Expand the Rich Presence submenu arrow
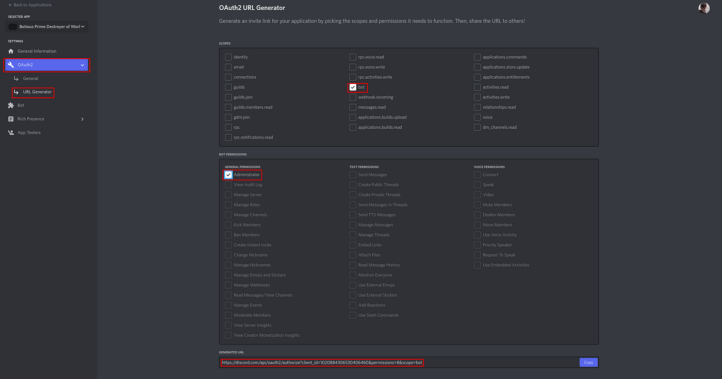Screen dimensions: 722x379 [x=82, y=119]
